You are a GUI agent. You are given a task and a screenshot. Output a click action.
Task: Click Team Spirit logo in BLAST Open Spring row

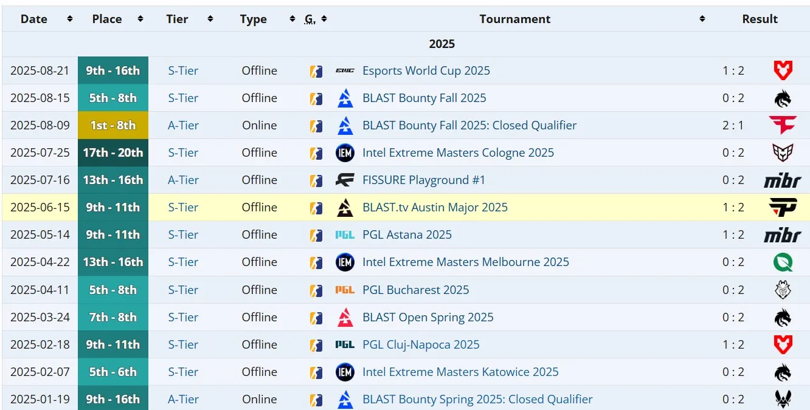(783, 317)
